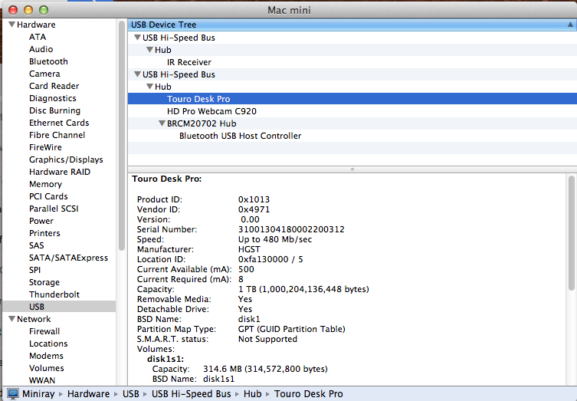
Task: Collapse the Hub above Touro Desk Pro
Action: coord(149,87)
